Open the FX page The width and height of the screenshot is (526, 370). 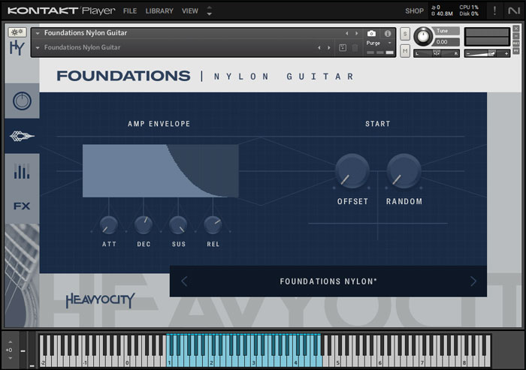coord(22,206)
